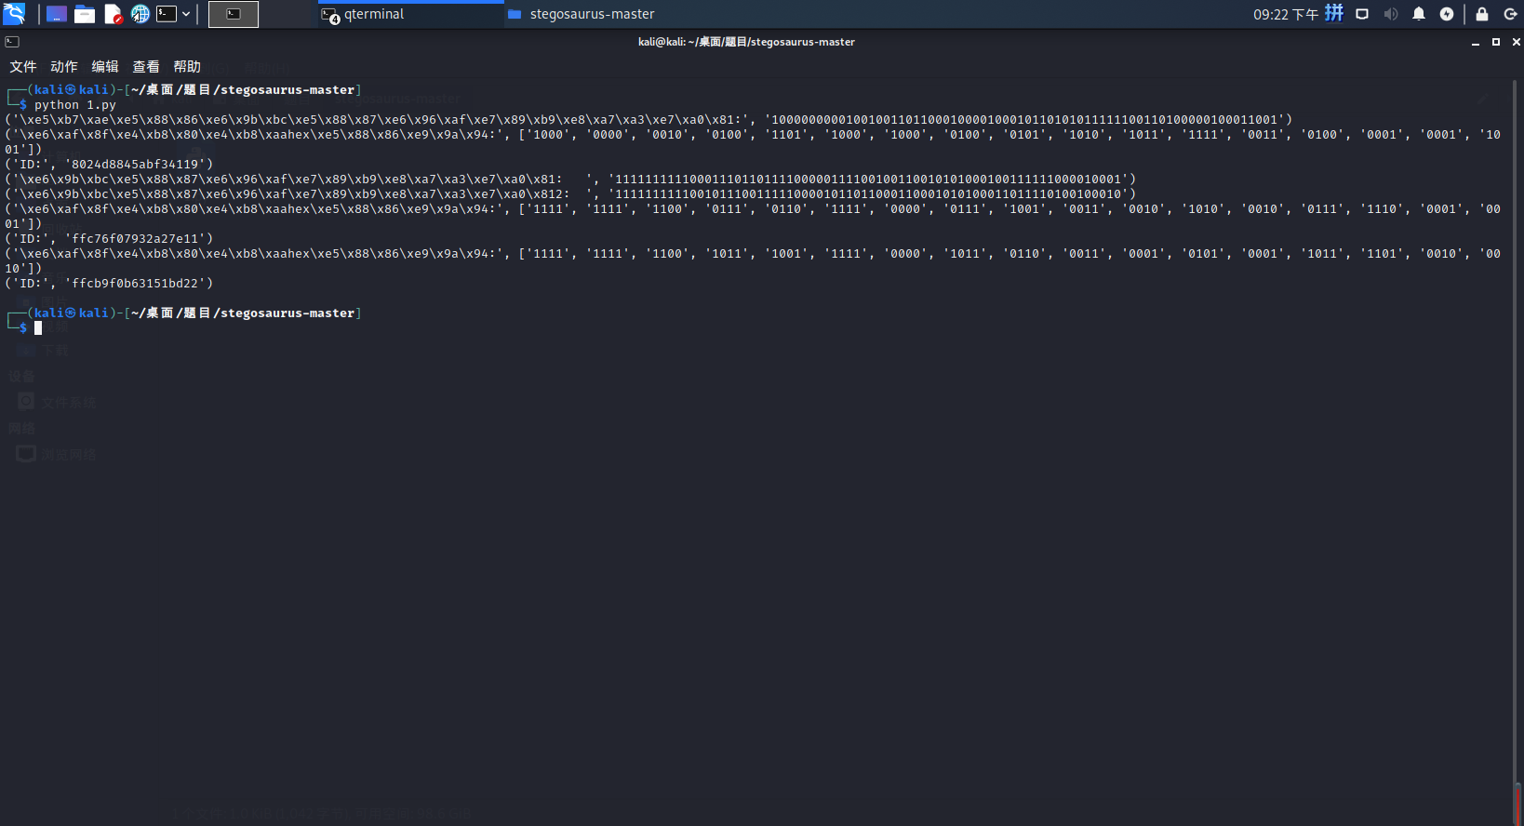Open the text editor launcher icon
This screenshot has width=1524, height=826.
click(x=113, y=14)
